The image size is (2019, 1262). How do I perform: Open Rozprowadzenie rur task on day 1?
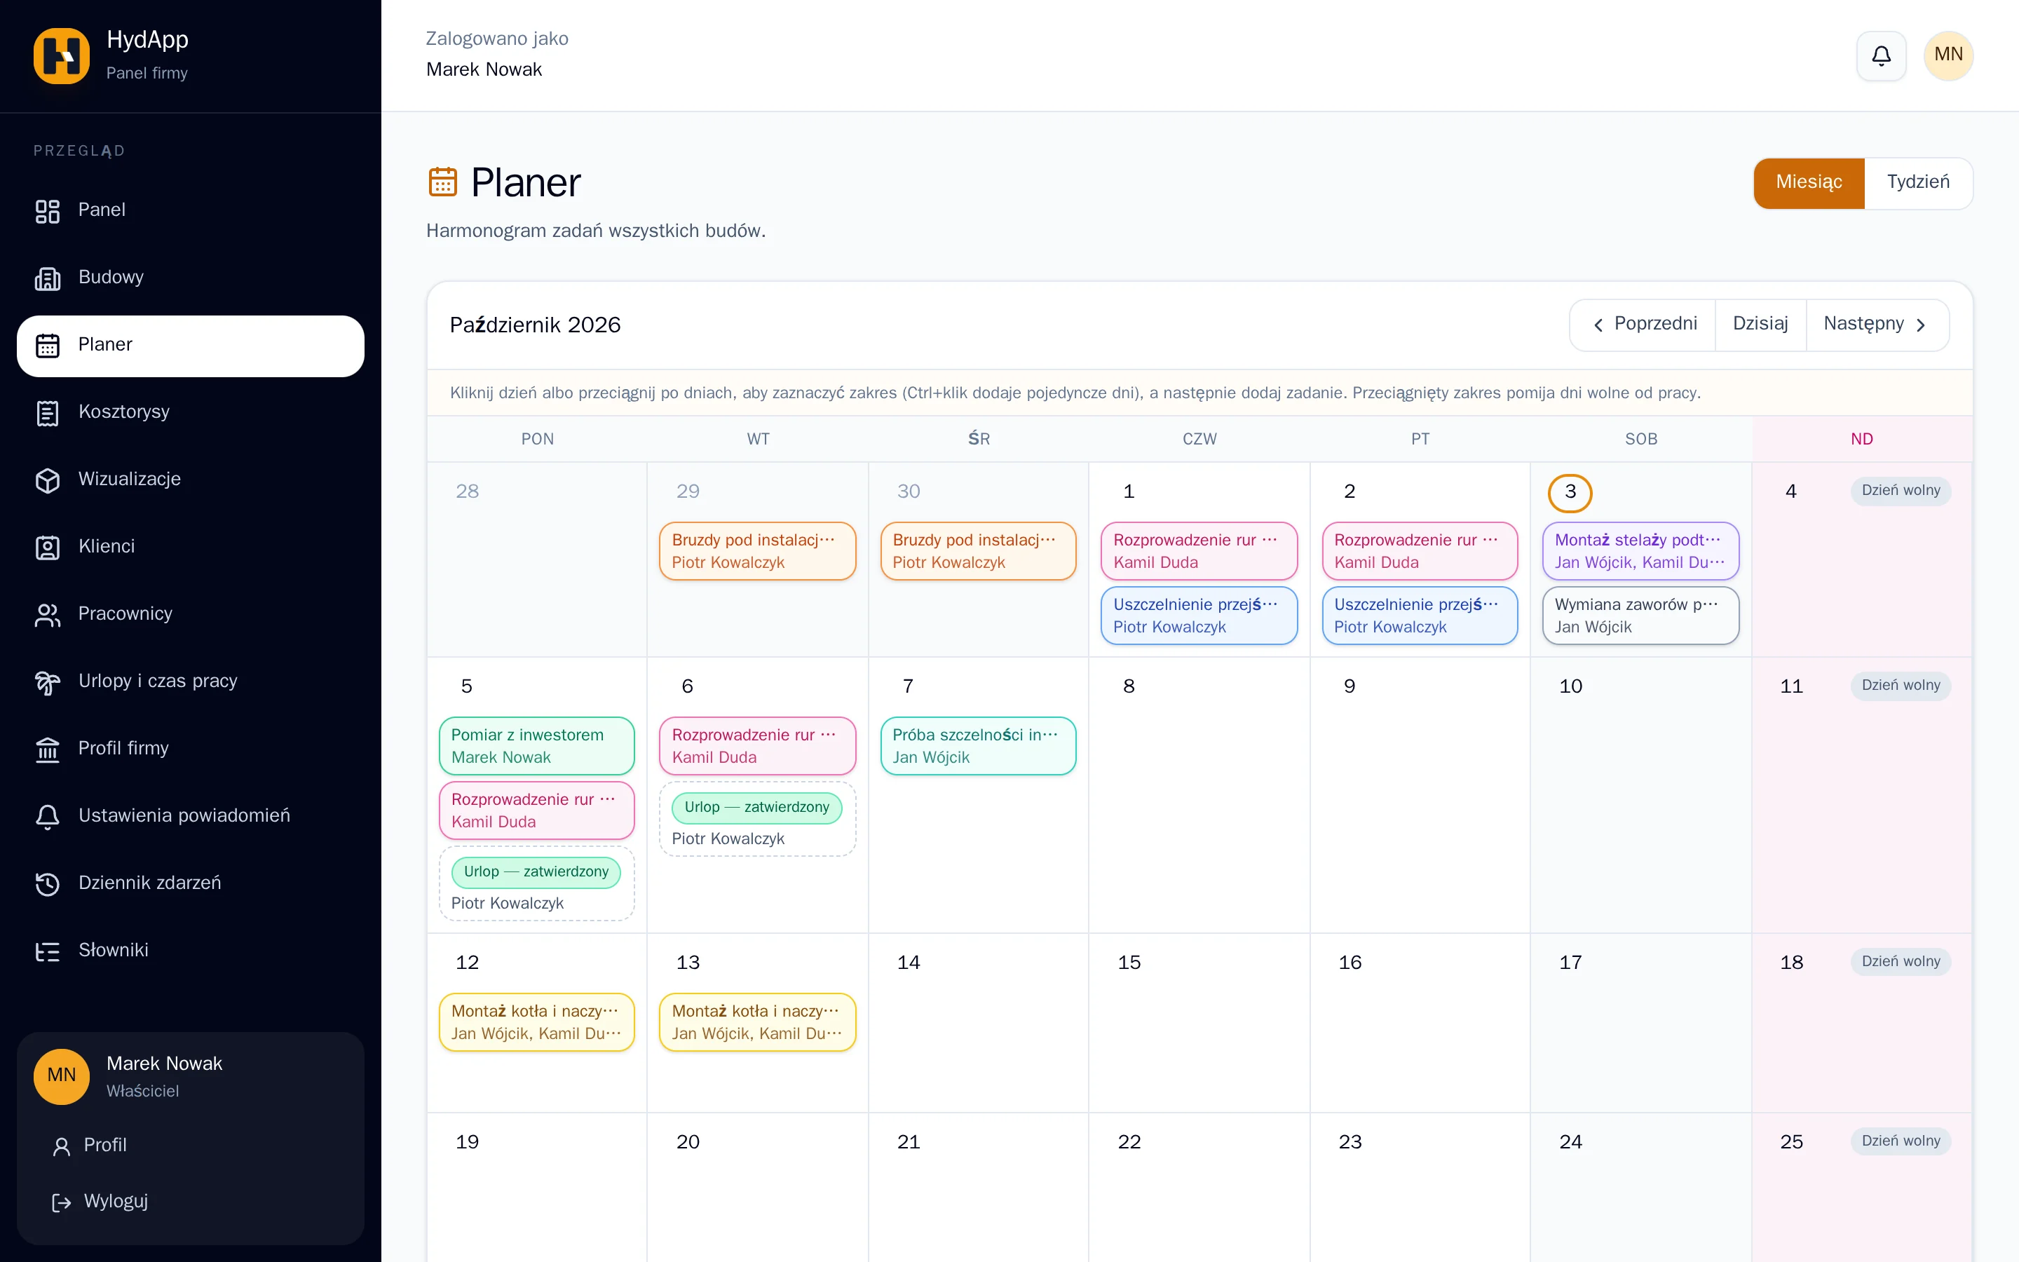1199,551
